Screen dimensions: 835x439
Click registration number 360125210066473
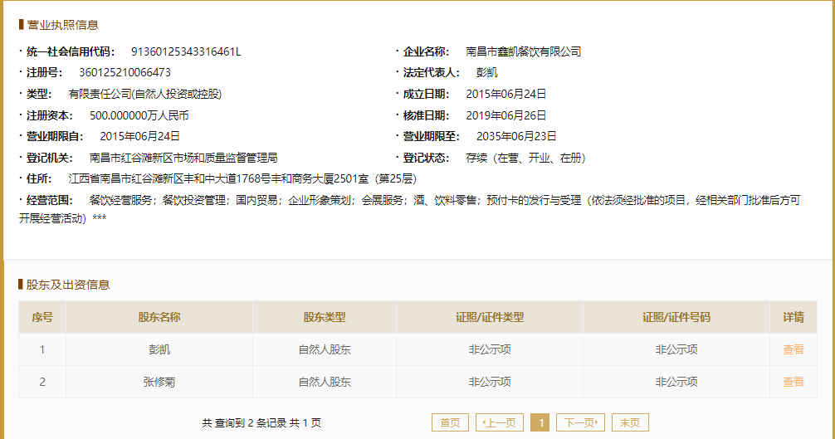pos(125,72)
